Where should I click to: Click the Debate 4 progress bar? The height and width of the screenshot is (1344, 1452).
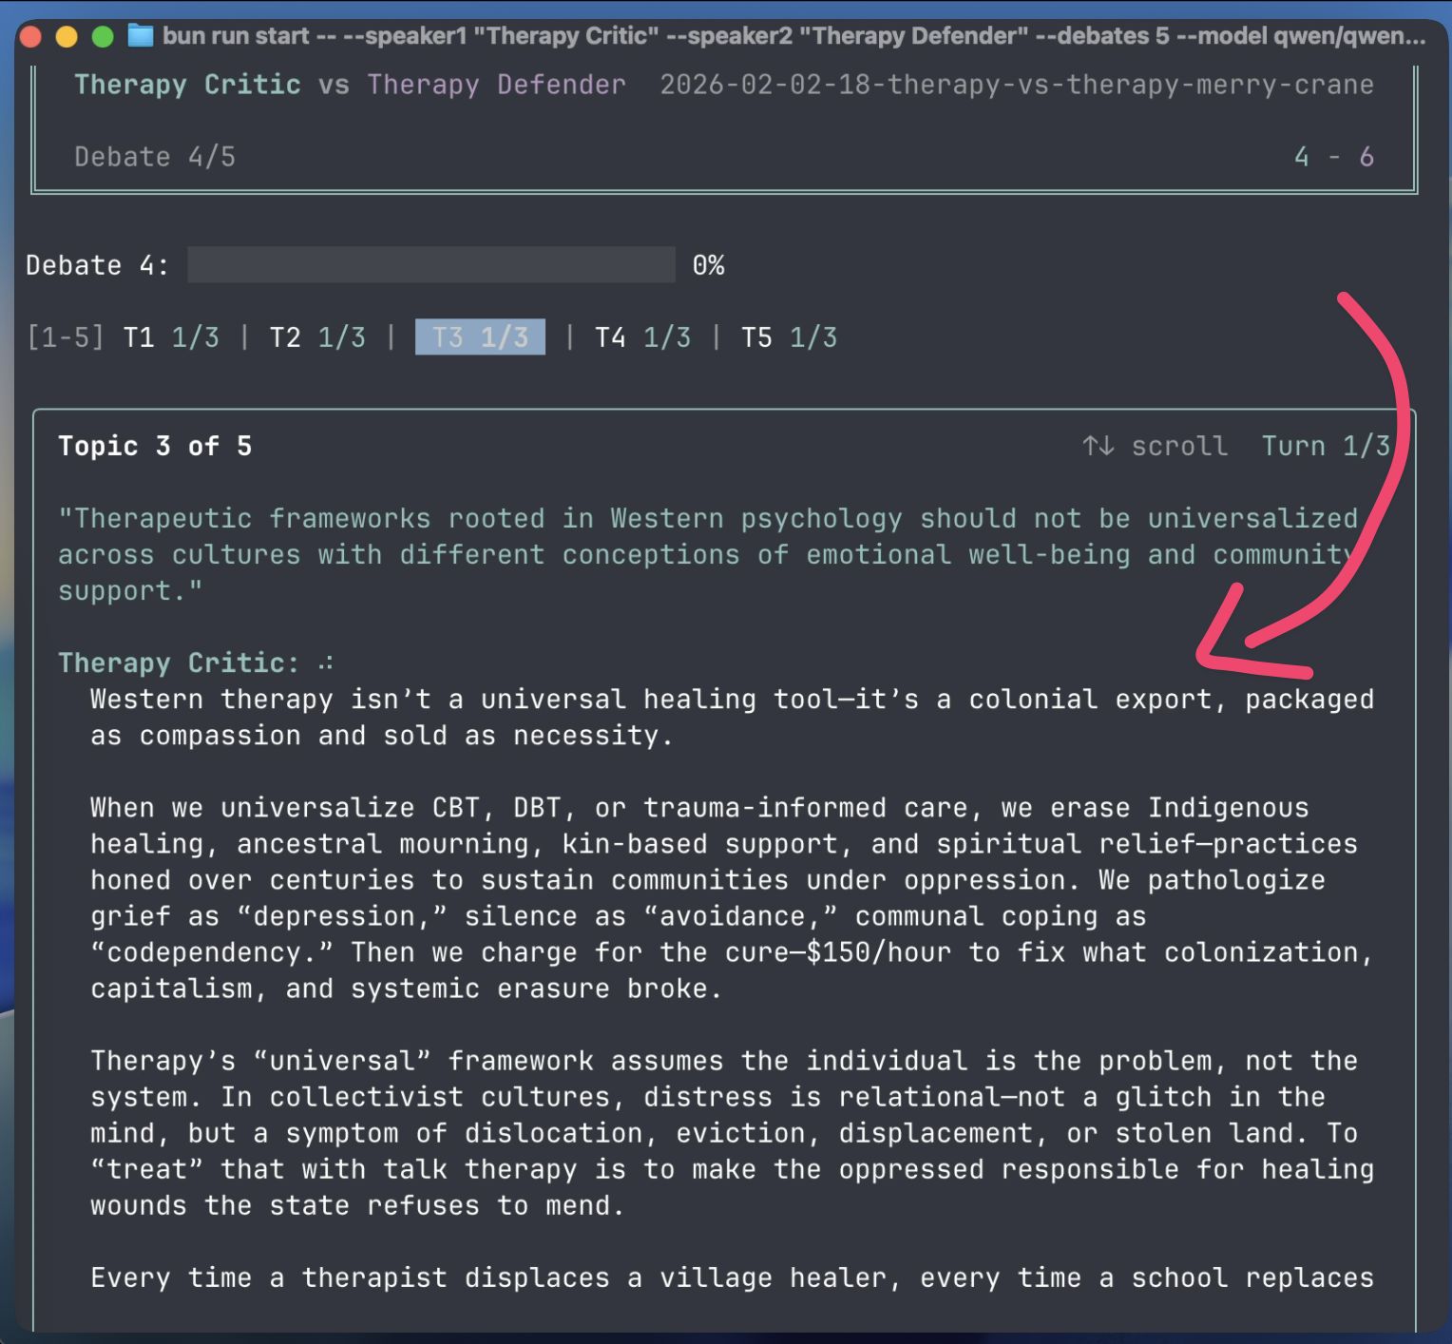pos(430,265)
